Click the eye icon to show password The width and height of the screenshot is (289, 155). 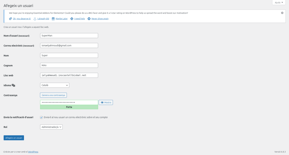(x=102, y=102)
